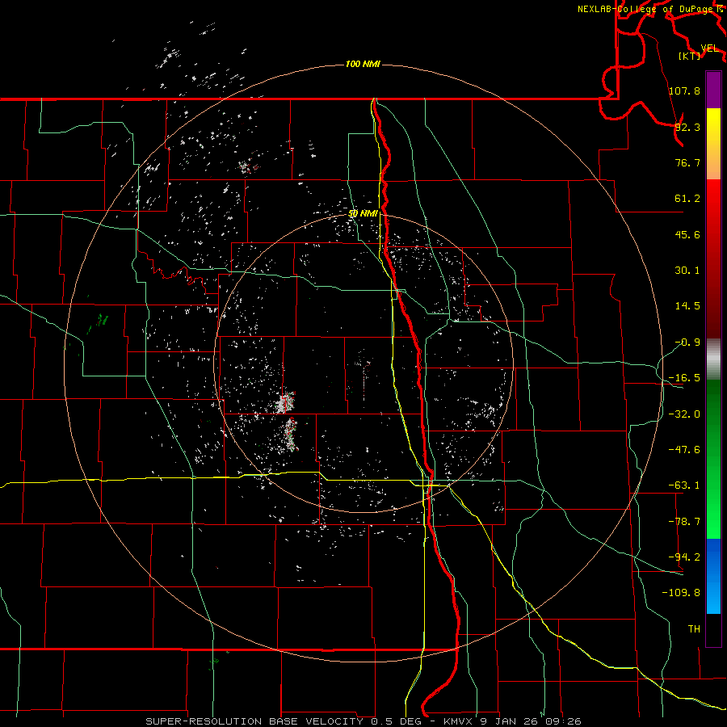Image resolution: width=727 pixels, height=727 pixels.
Task: Select the -0.9 velocity scale value
Action: point(687,342)
